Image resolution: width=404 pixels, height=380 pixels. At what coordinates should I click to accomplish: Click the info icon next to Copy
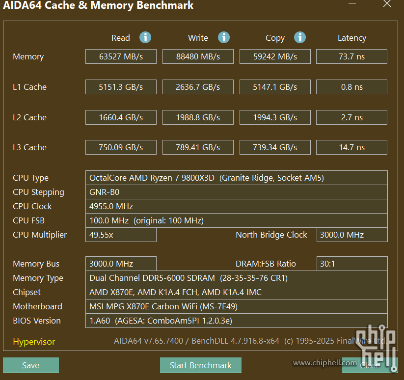[300, 38]
